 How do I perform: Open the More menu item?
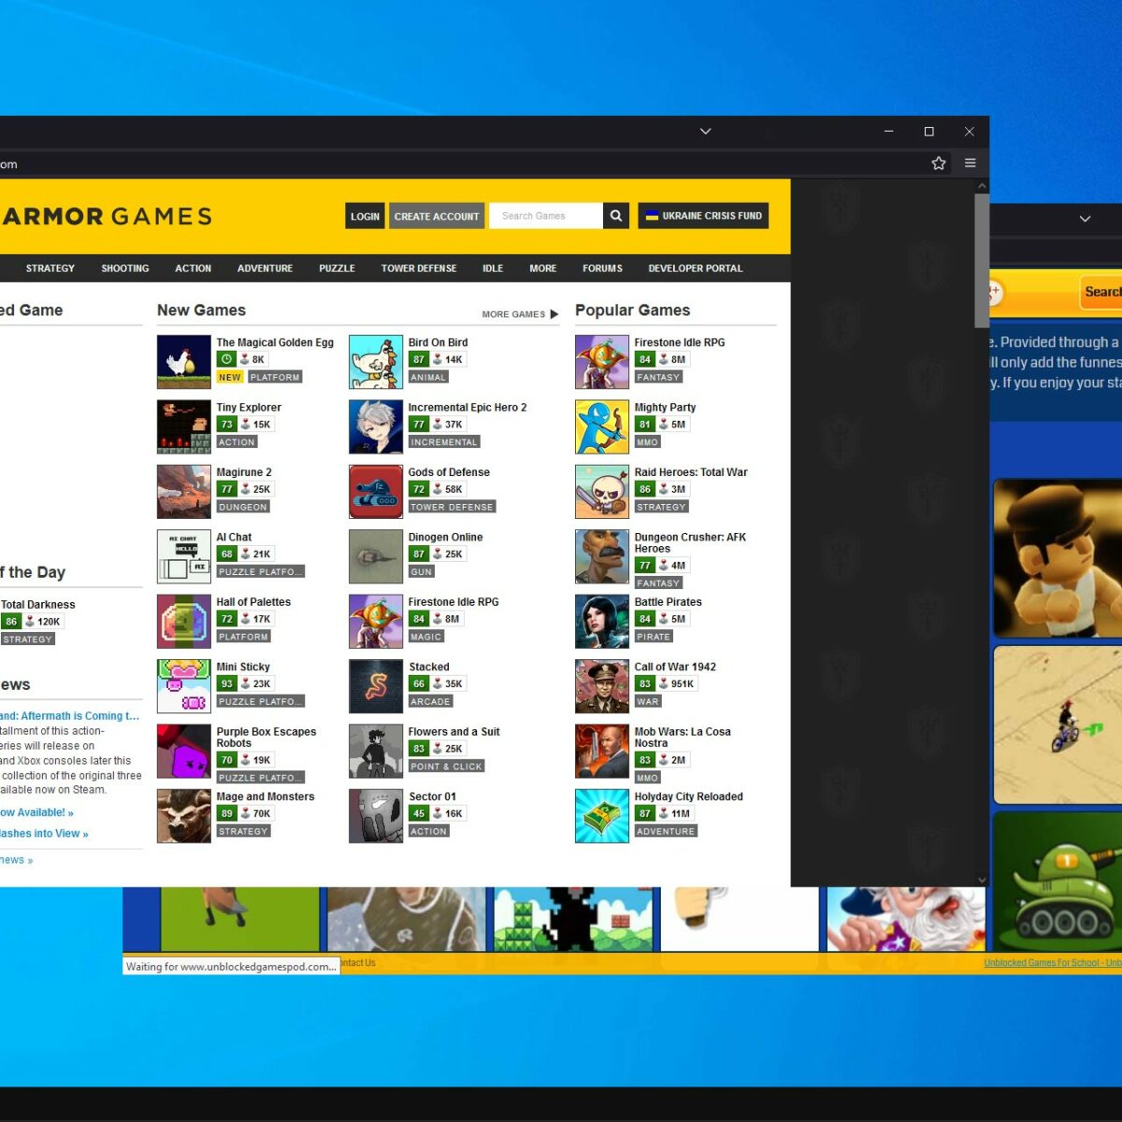click(543, 268)
